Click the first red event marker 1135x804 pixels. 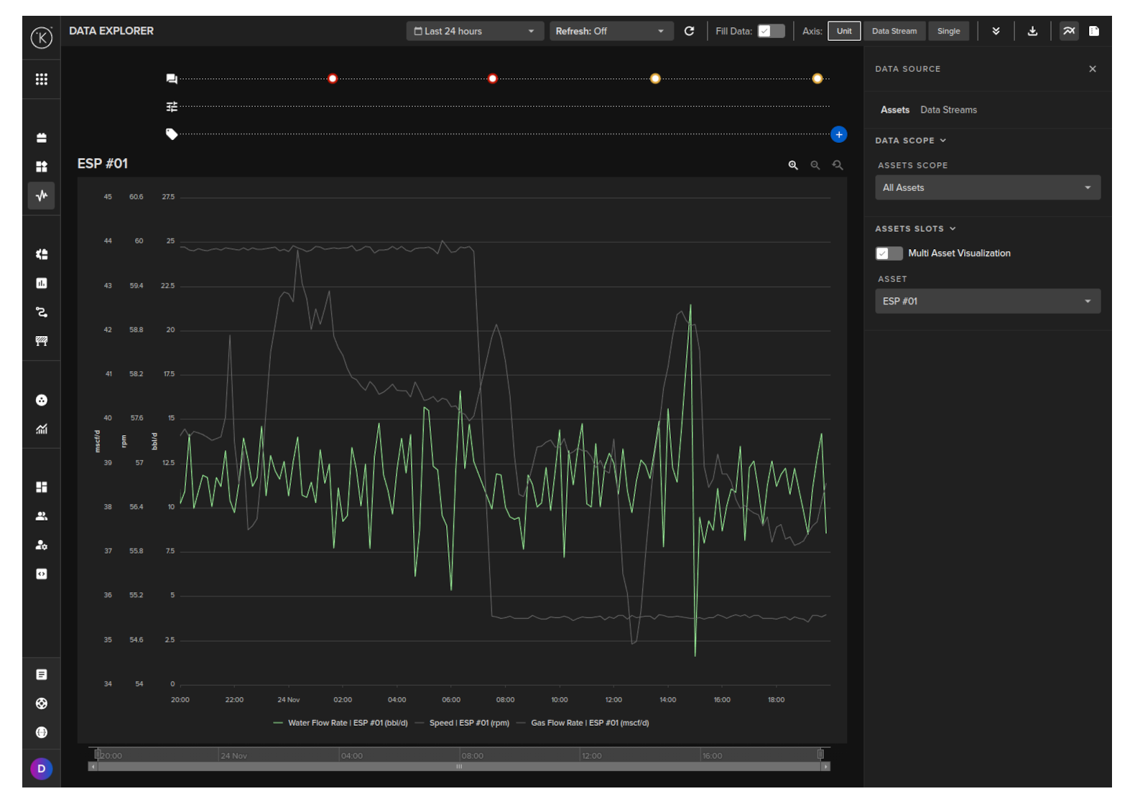tap(333, 79)
